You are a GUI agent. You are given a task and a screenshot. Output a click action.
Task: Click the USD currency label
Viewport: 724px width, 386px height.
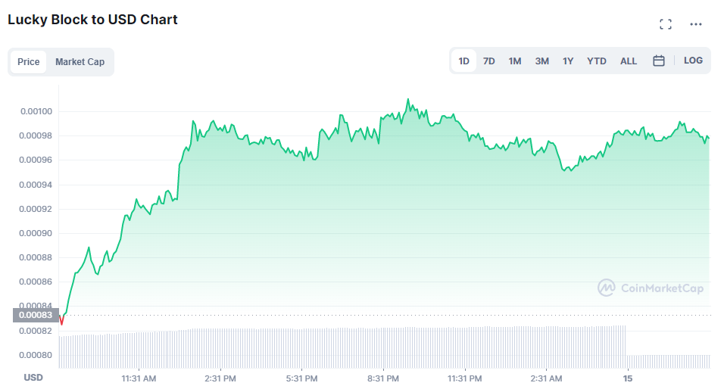click(x=33, y=377)
